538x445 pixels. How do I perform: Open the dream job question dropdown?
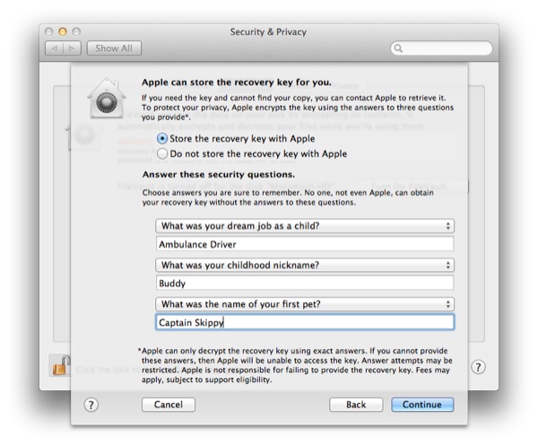coord(305,226)
